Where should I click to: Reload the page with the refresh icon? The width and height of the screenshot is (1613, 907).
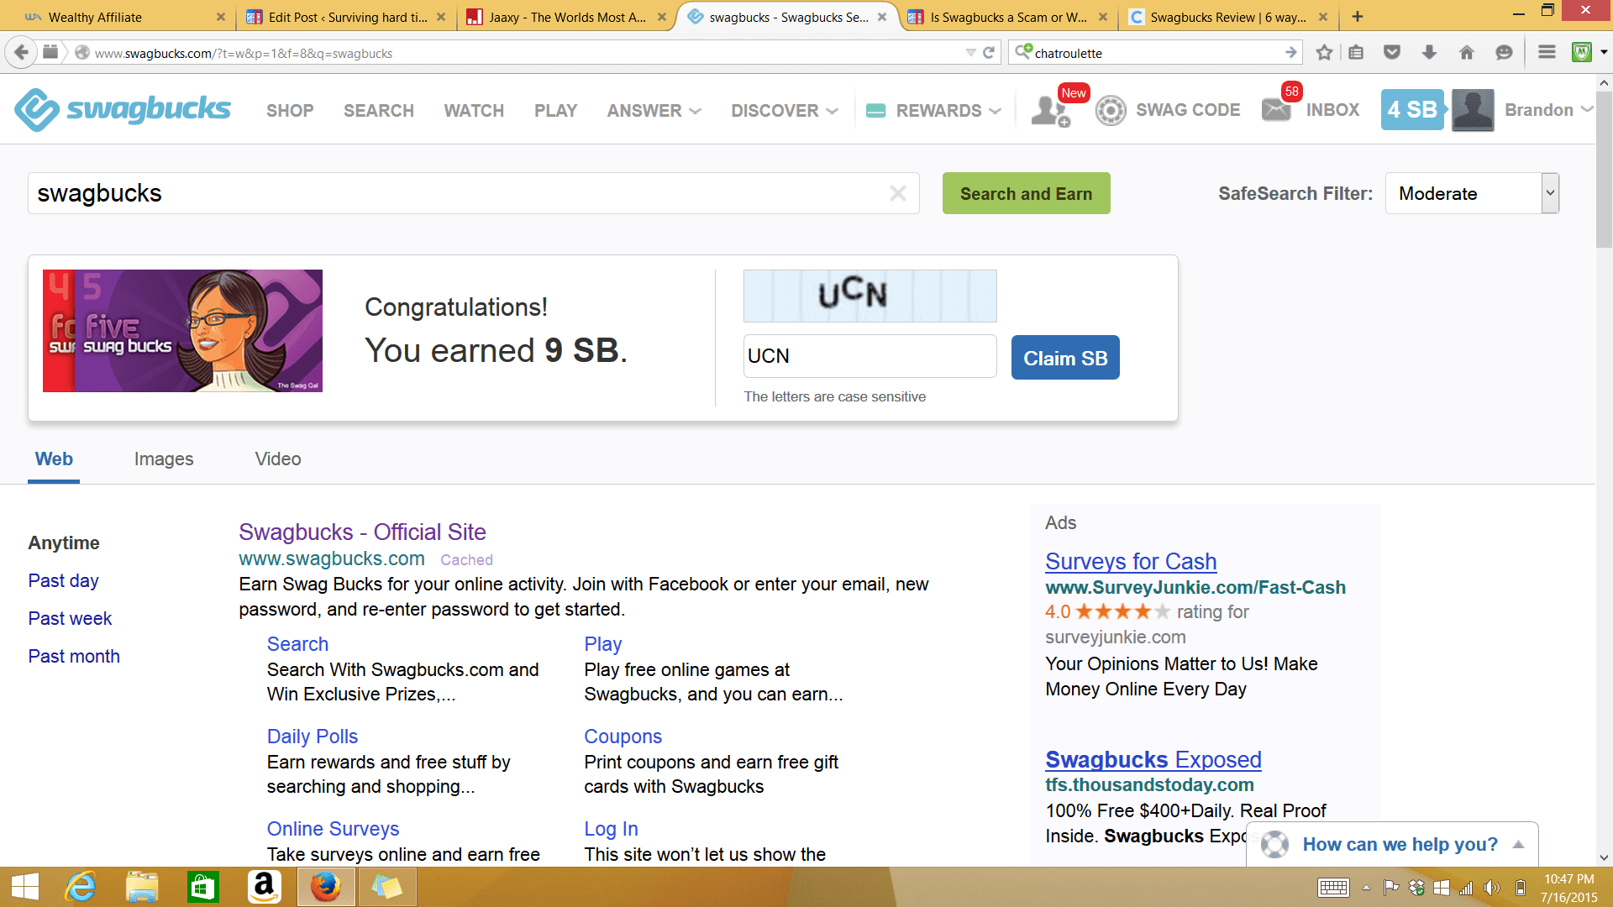pyautogui.click(x=989, y=52)
